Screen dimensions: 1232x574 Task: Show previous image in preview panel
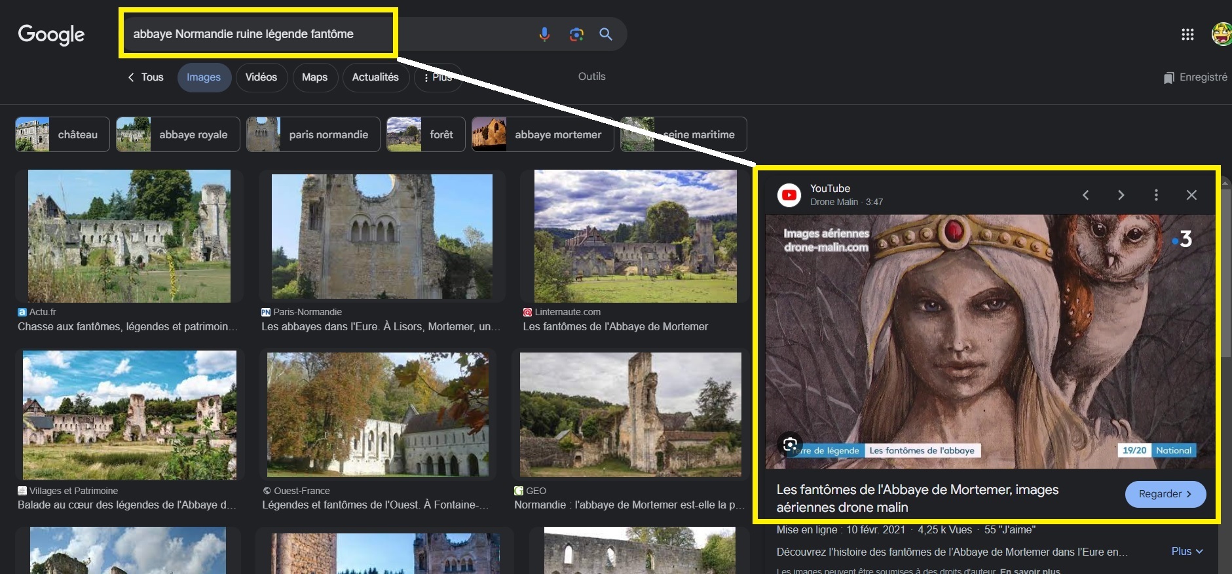pyautogui.click(x=1085, y=195)
